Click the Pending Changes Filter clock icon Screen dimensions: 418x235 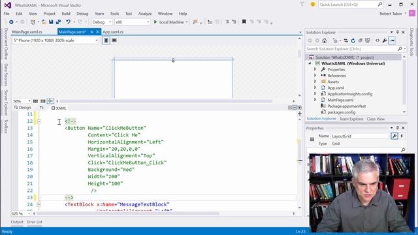click(335, 40)
